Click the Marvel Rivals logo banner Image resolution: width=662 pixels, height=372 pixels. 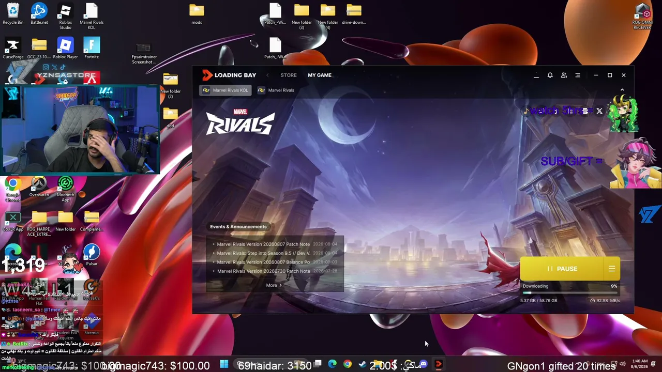(x=240, y=122)
